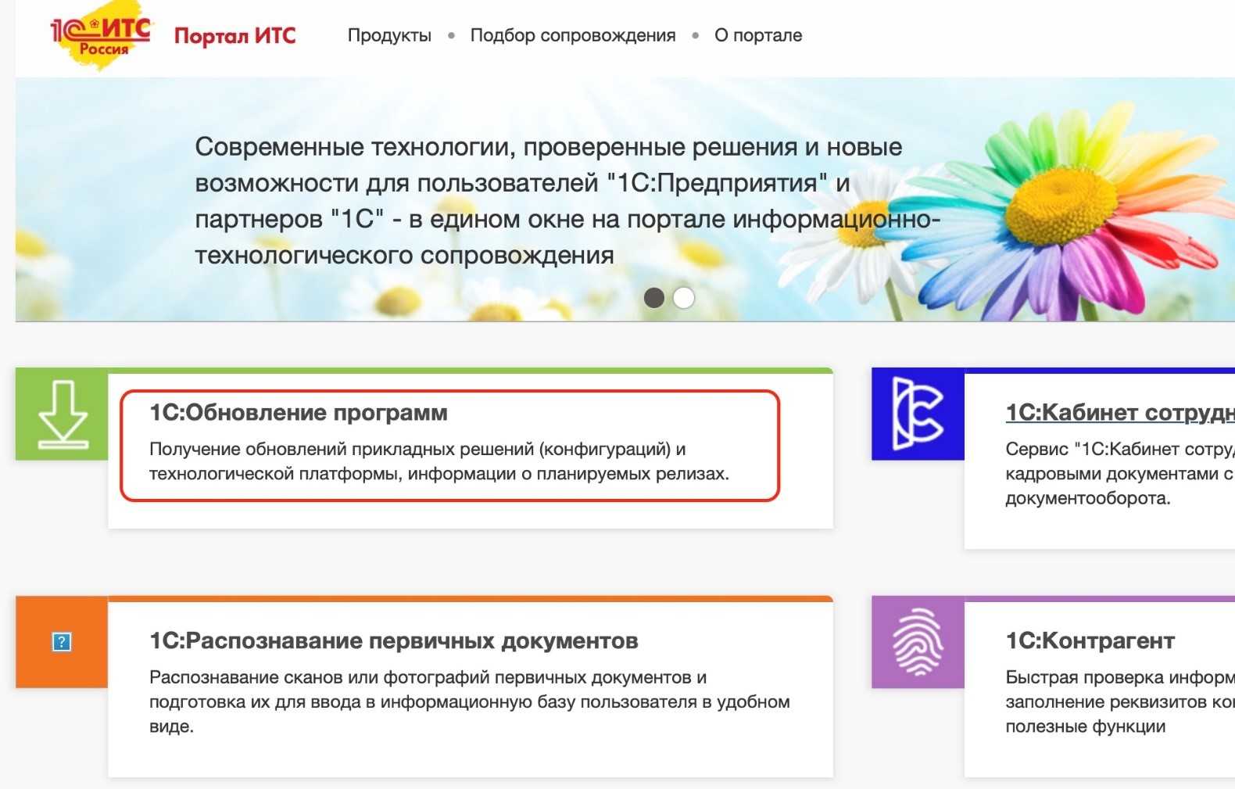Open Подбор сопровождения menu item
This screenshot has height=789, width=1235.
coord(573,35)
